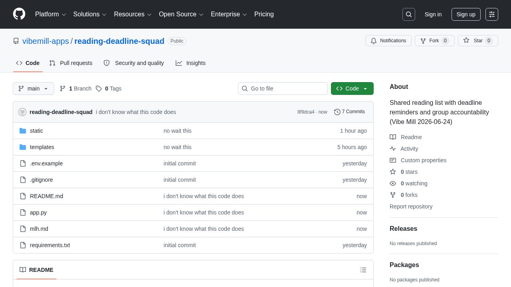Open the green Code dropdown button
511x287 pixels.
pyautogui.click(x=352, y=88)
